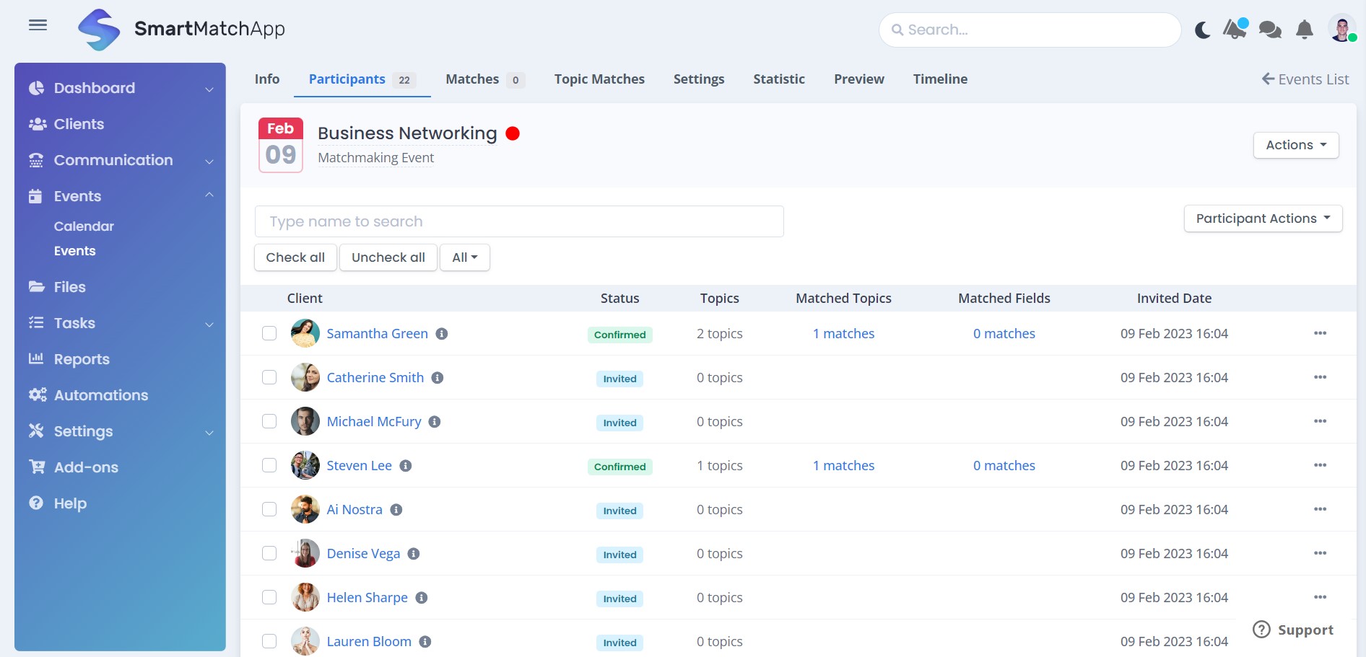Screen dimensions: 1366x657
Task: Check the checkbox for Samantha Green
Action: (x=269, y=333)
